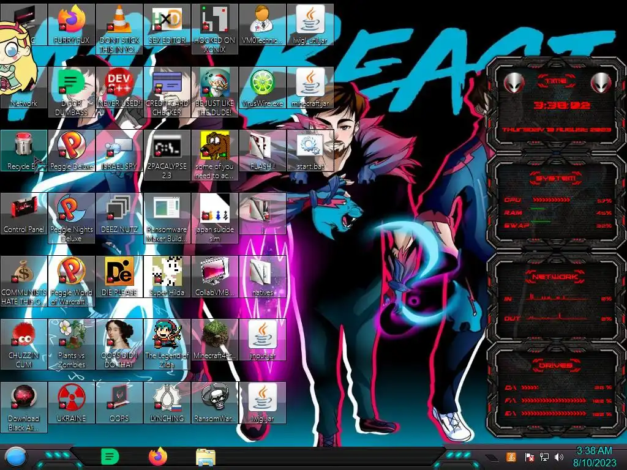Select lwjgl.jar file on desktop
Screen dimensions: 627x470
click(x=262, y=403)
